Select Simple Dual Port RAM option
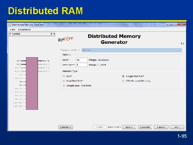The width and height of the screenshot is (193, 145). pyautogui.click(x=64, y=86)
